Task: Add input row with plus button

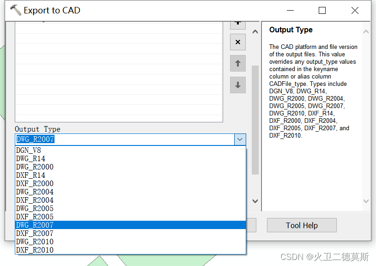Action: (x=237, y=25)
